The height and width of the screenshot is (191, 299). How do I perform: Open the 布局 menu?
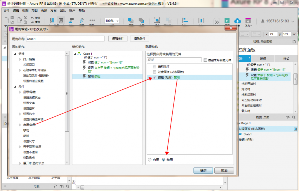point(44,10)
